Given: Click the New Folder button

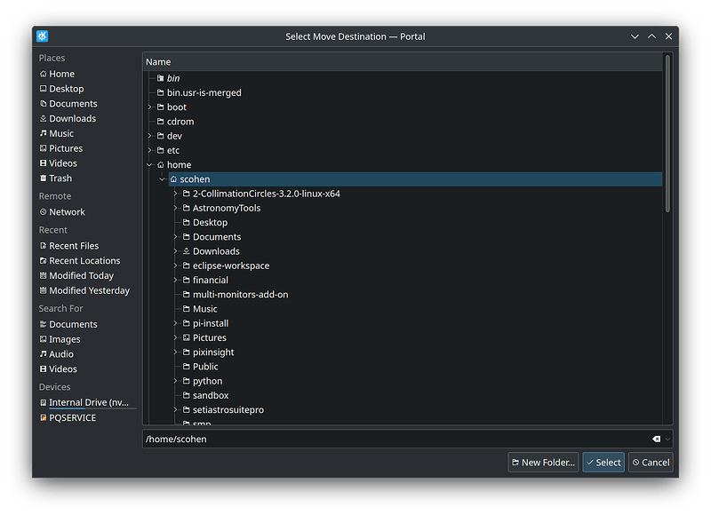Looking at the screenshot, I should click(x=543, y=463).
